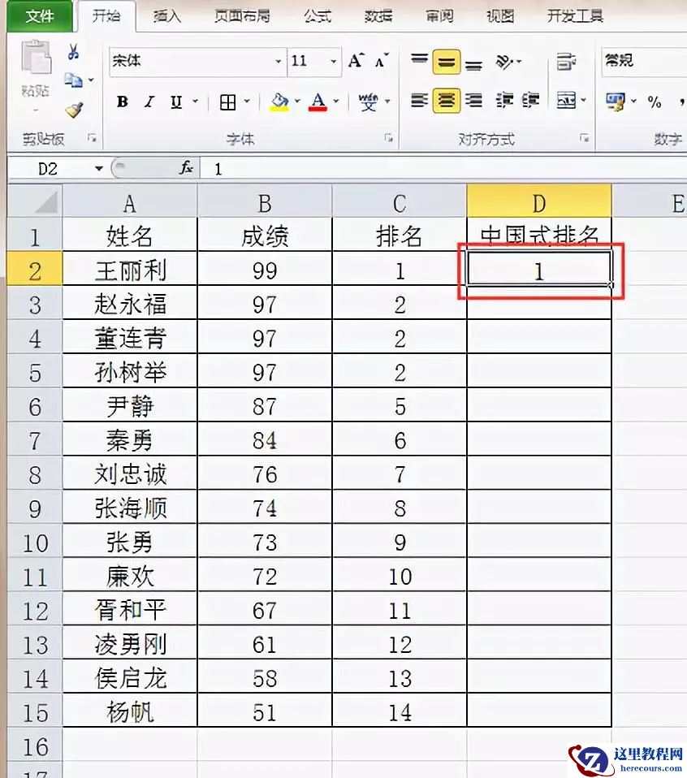The height and width of the screenshot is (778, 687).
Task: Click the Wrap Text icon
Action: (x=566, y=62)
